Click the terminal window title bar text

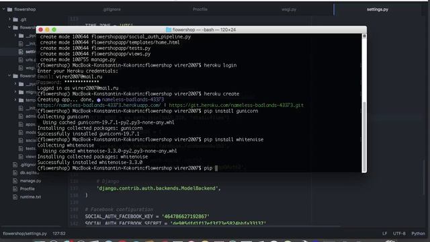[204, 30]
